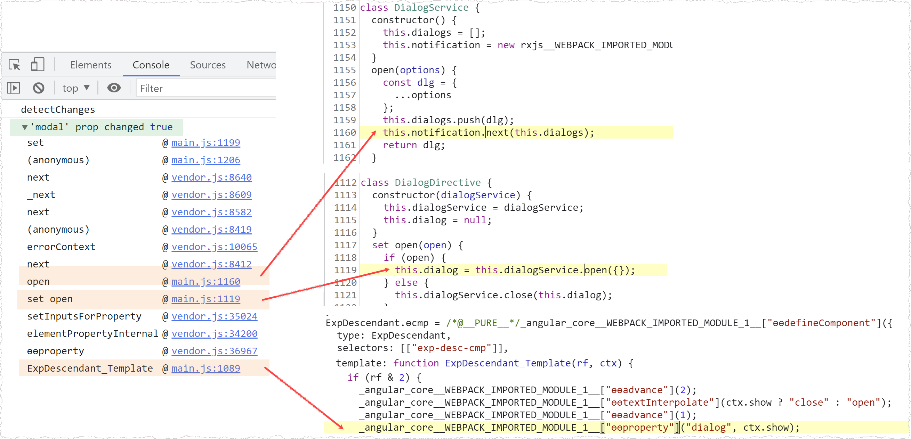Click 'class DialogDirective' code line
Image resolution: width=911 pixels, height=439 pixels.
coord(426,183)
